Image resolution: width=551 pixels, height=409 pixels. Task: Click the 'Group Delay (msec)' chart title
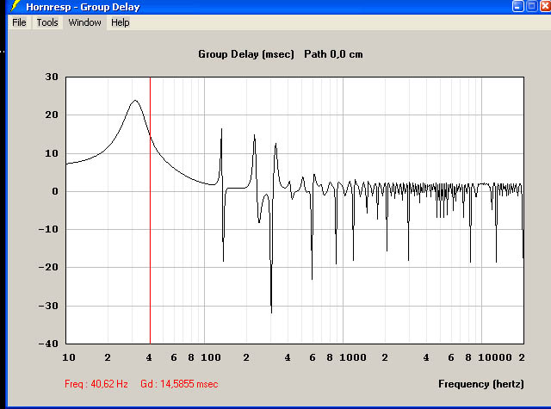click(x=246, y=54)
